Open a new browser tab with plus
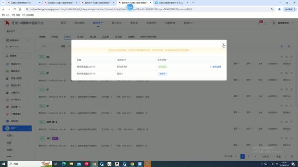Screen dimensions: 298x167 tap(193, 3)
